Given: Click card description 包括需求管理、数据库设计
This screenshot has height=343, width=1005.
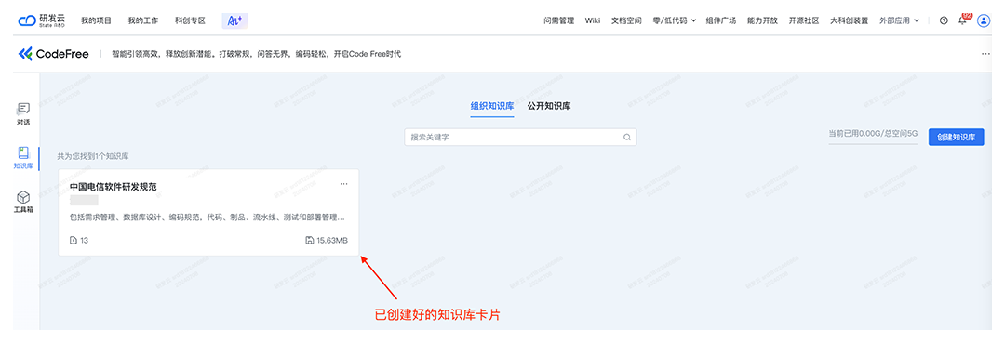Looking at the screenshot, I should point(207,218).
